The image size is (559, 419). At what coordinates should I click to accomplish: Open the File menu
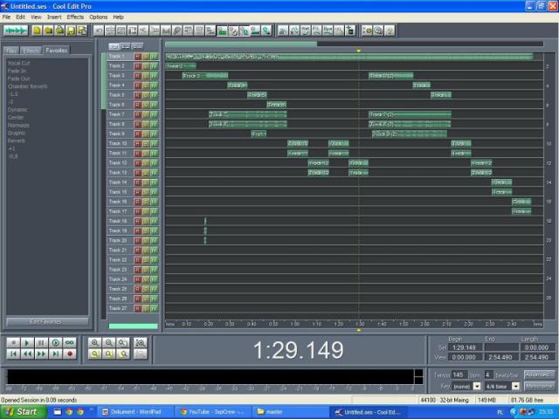pos(6,17)
